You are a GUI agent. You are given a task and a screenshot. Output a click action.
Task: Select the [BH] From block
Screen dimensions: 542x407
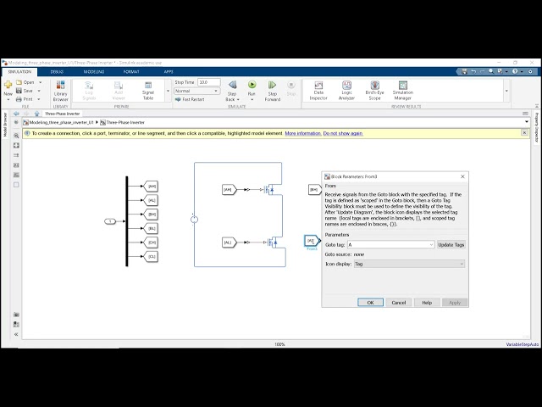click(x=314, y=190)
